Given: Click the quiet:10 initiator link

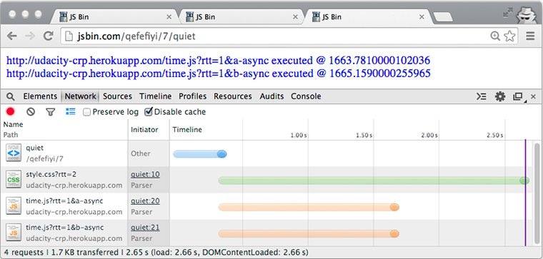Looking at the screenshot, I should point(145,175).
